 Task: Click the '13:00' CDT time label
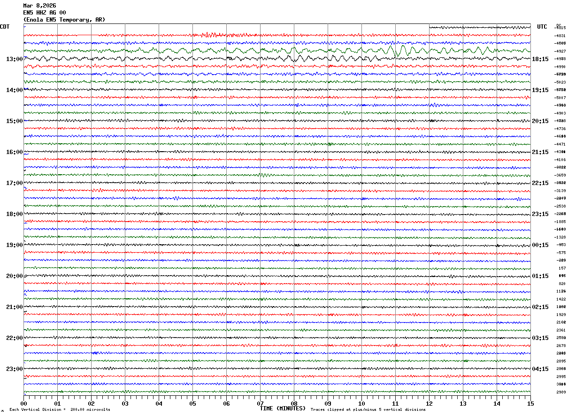pyautogui.click(x=15, y=59)
